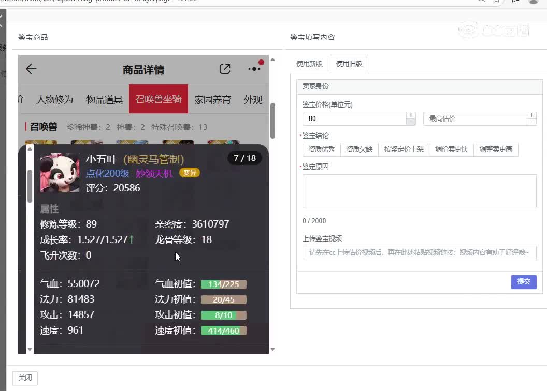
Task: Click the 卖家身份 section header
Action: (x=420, y=86)
